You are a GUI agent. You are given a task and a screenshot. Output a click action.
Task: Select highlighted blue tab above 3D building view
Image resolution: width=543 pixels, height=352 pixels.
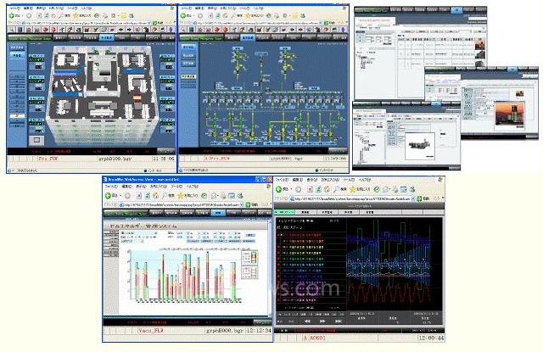(x=108, y=37)
